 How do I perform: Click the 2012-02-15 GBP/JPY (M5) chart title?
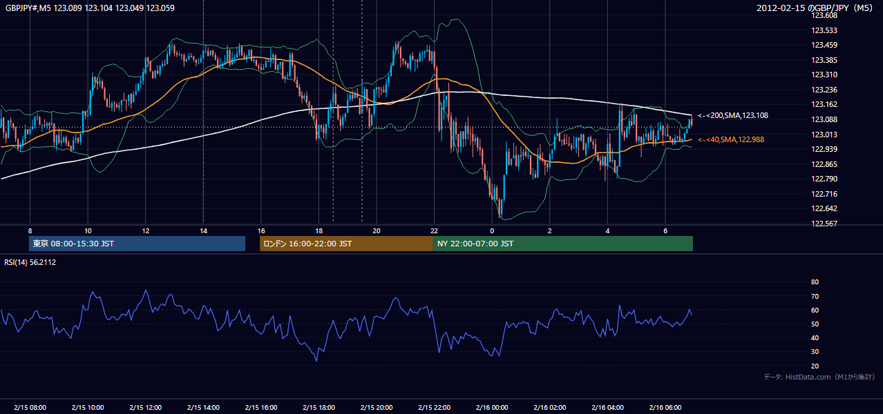coord(815,8)
